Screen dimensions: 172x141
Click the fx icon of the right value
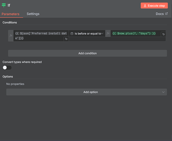(108, 34)
